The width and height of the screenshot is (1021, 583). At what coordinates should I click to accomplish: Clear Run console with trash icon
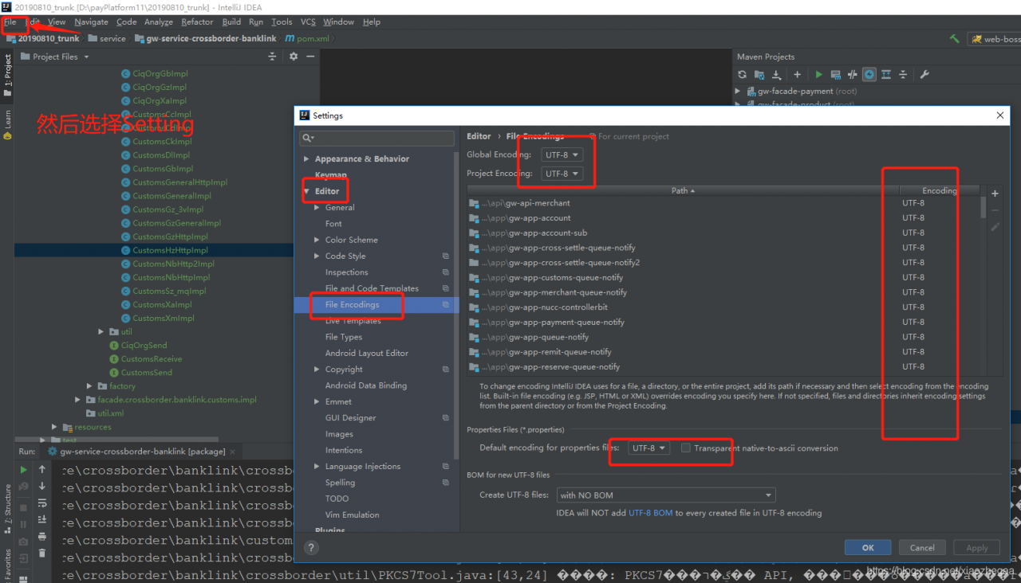click(42, 554)
